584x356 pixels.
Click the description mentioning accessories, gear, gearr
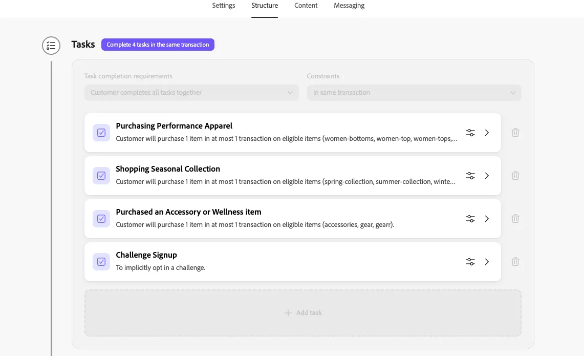[255, 224]
